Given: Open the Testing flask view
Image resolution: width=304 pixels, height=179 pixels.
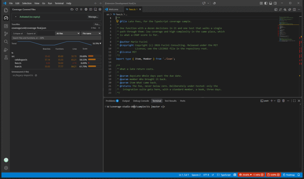Looking at the screenshot, I should click(6, 58).
